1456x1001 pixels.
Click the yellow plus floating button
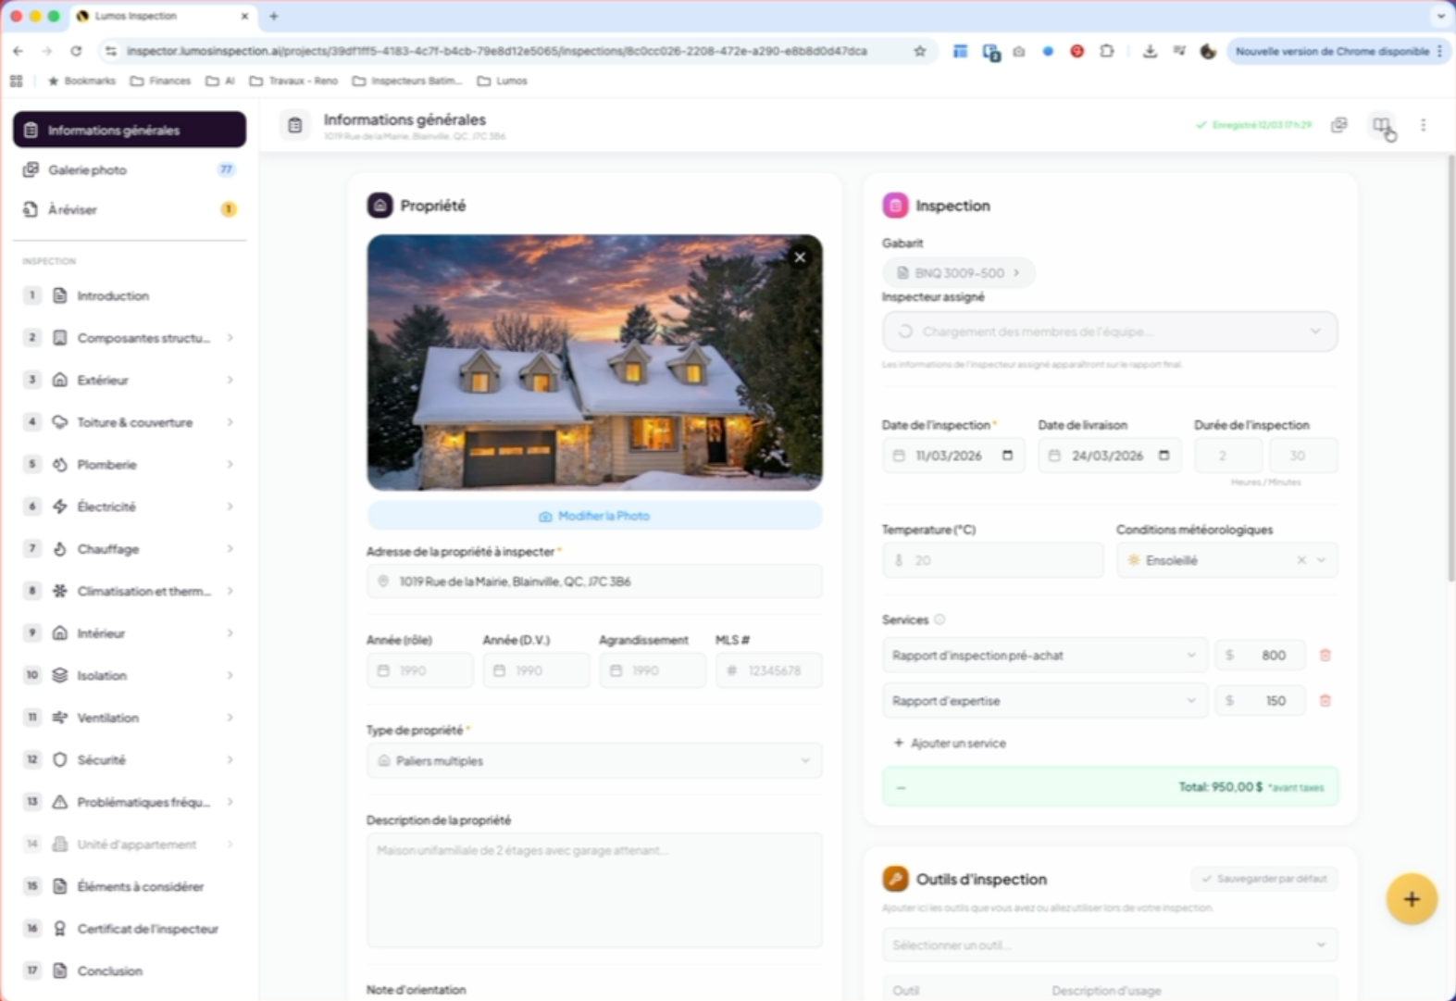(x=1411, y=899)
